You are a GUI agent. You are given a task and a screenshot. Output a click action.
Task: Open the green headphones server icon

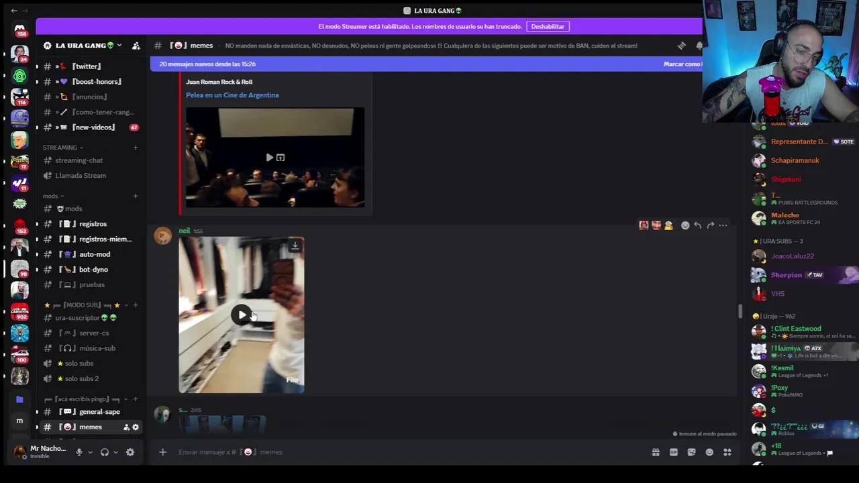click(x=19, y=76)
